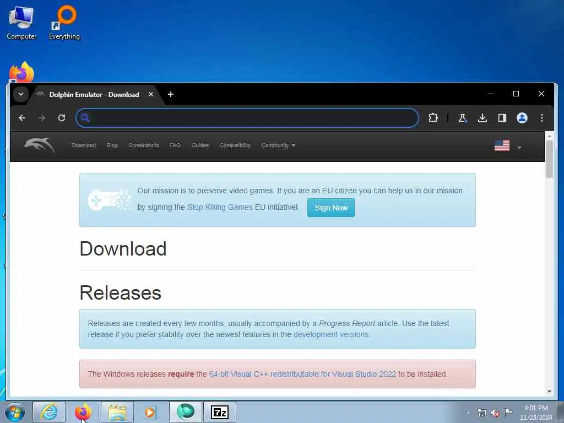The height and width of the screenshot is (423, 564).
Task: Open the Compatibility nav item
Action: pyautogui.click(x=235, y=145)
